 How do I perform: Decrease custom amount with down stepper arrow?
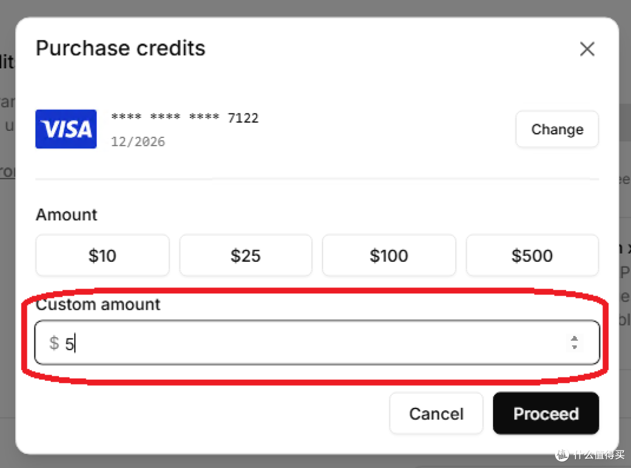tap(574, 347)
